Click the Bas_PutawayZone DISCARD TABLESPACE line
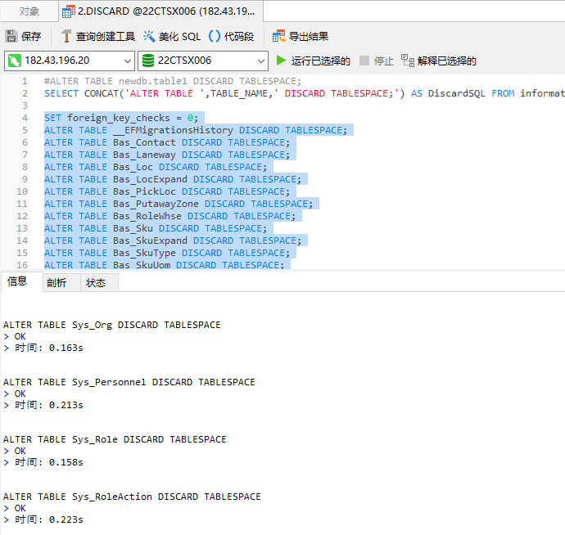 pyautogui.click(x=179, y=204)
